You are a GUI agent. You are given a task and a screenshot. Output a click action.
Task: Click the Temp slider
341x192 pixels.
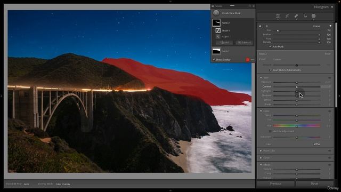click(x=297, y=116)
